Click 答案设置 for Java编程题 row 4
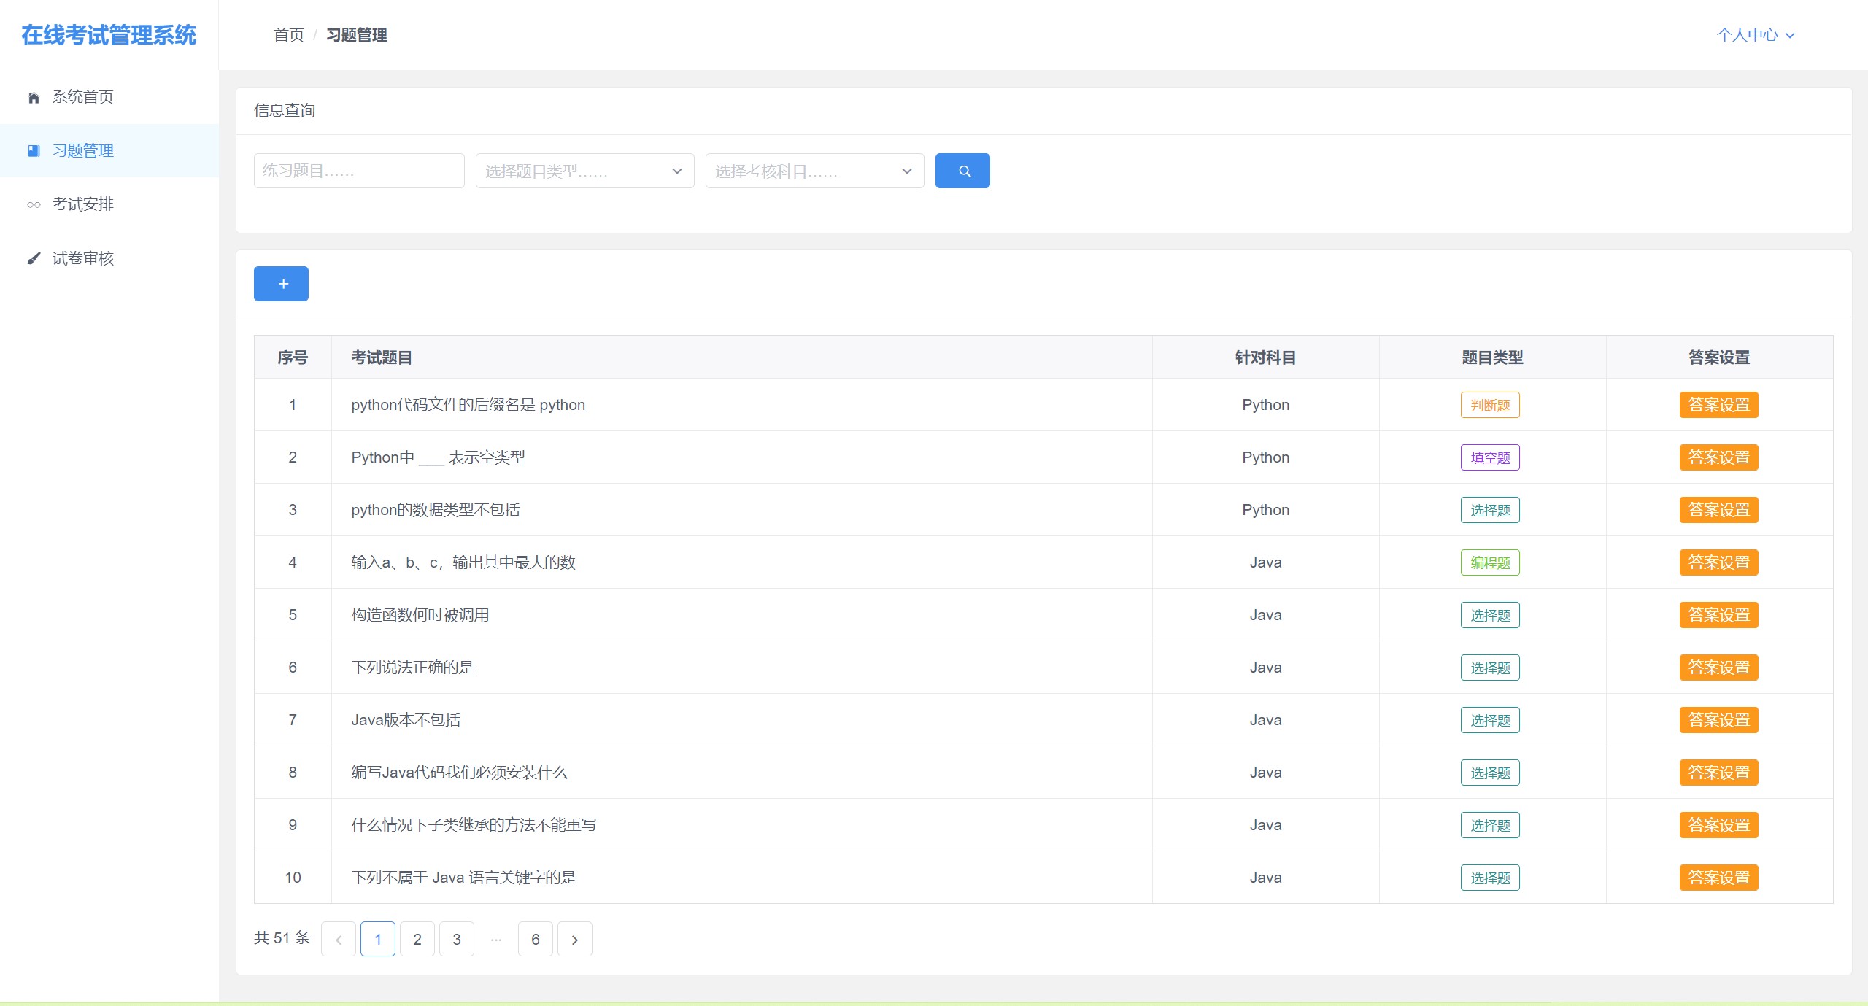Screen dimensions: 1868x1006 pos(1717,562)
